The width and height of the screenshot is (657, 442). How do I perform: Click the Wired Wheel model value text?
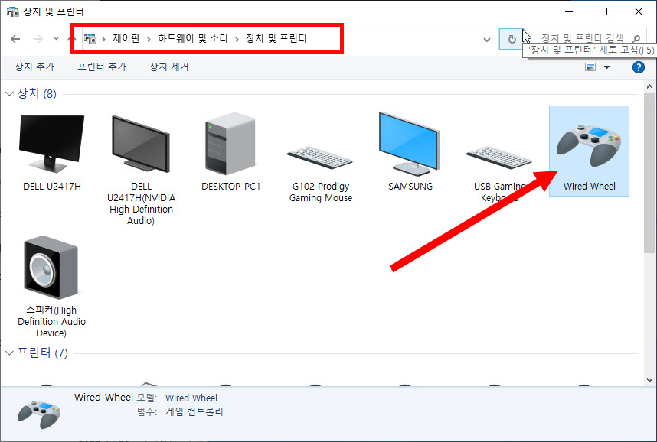tap(191, 398)
